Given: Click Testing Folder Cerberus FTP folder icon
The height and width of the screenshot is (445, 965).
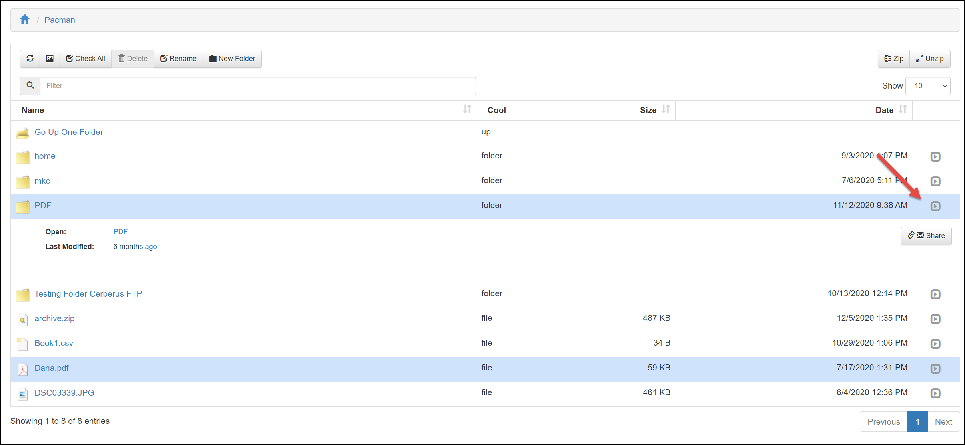Looking at the screenshot, I should (23, 295).
